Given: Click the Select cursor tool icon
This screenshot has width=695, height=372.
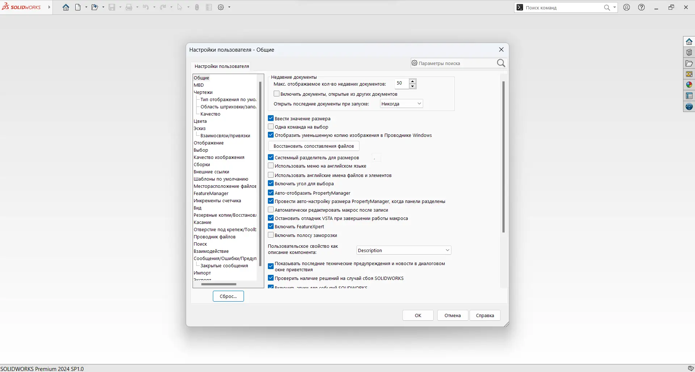Looking at the screenshot, I should tap(180, 7).
